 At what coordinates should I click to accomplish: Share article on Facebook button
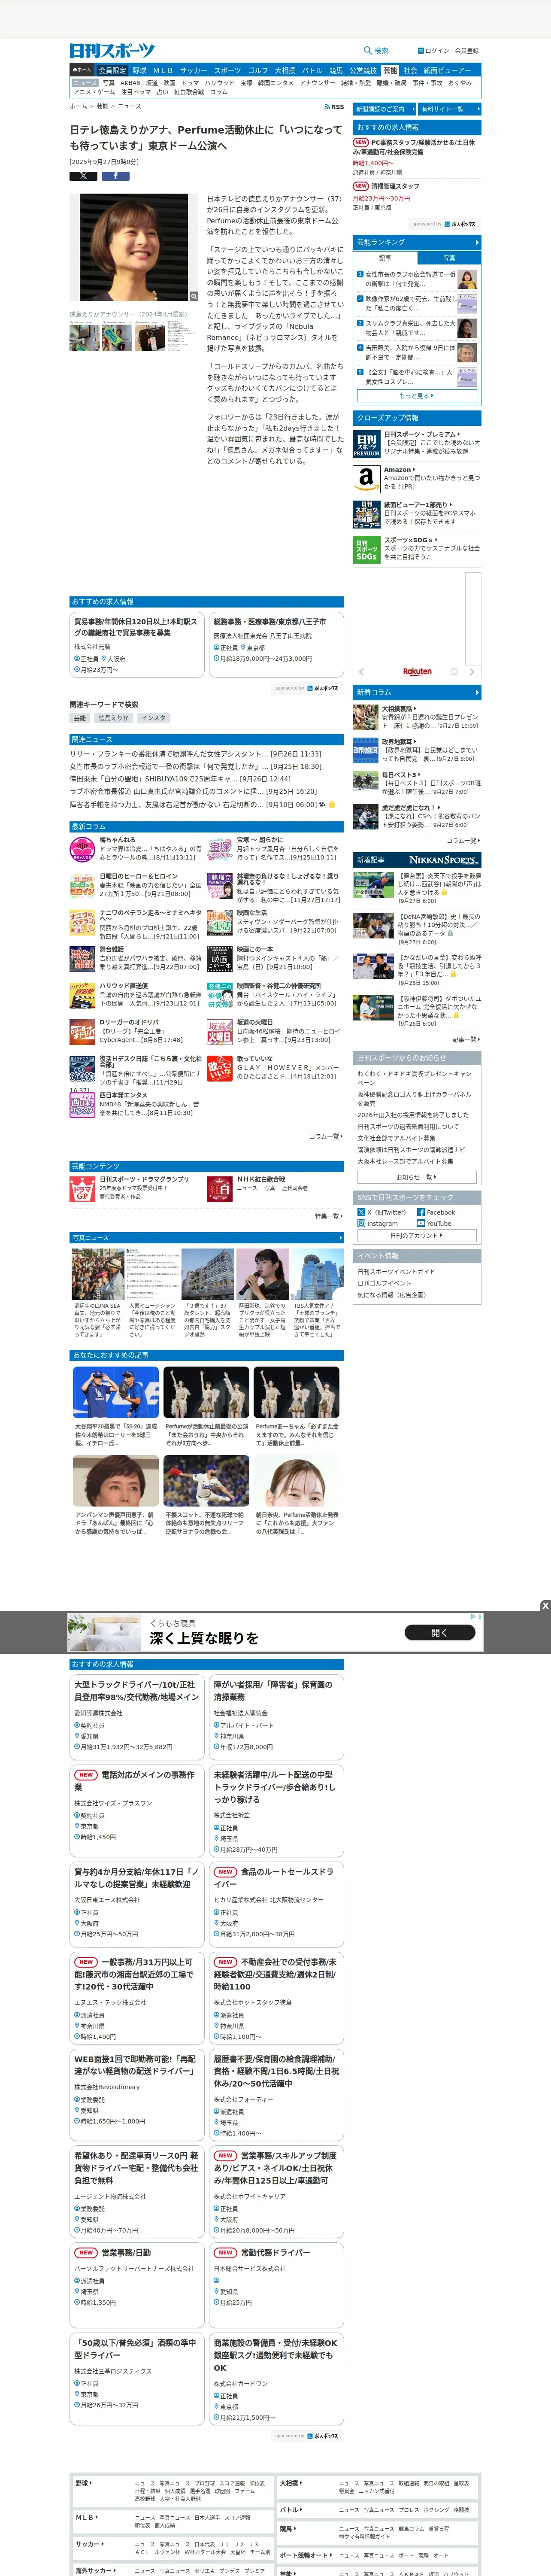coord(115,176)
